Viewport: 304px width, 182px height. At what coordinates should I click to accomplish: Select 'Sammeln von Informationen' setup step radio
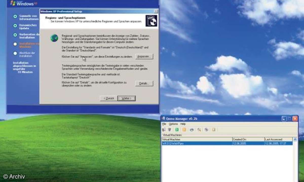point(15,16)
